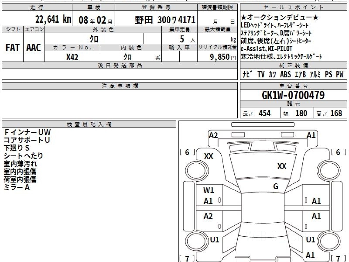Select the G mark on the windshield diagram

tap(276, 187)
